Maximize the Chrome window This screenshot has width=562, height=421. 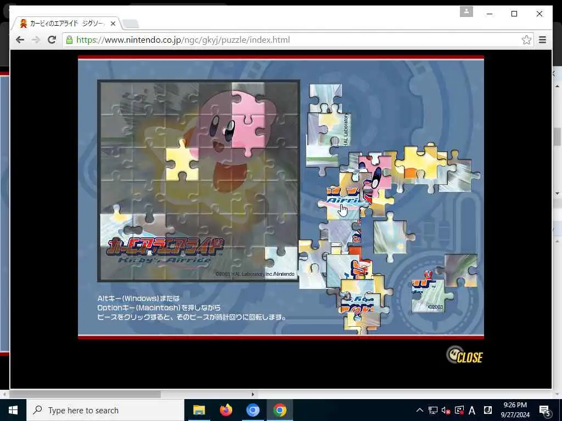pos(514,14)
